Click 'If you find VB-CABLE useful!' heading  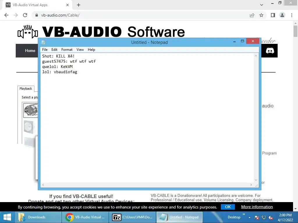click(x=81, y=196)
